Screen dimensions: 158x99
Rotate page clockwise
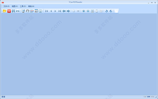(x=111, y=11)
